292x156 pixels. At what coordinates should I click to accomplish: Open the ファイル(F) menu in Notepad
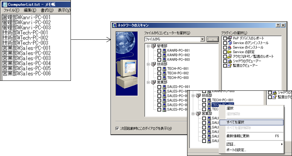11,10
